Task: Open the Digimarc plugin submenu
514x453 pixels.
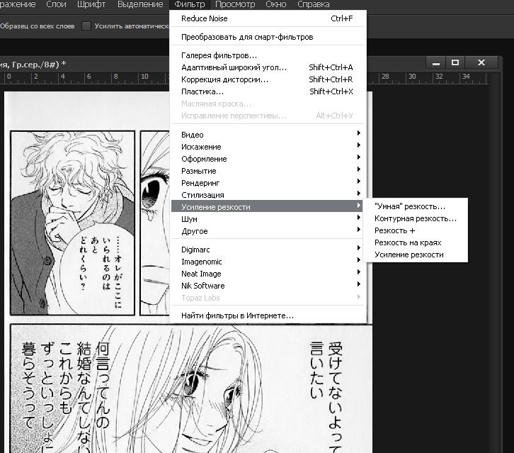Action: click(267, 250)
